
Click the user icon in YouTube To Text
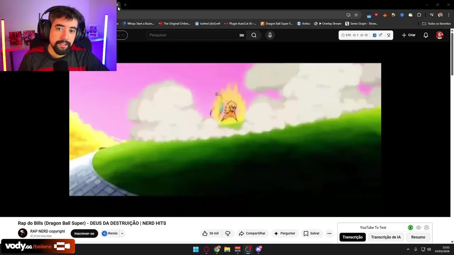click(x=427, y=228)
